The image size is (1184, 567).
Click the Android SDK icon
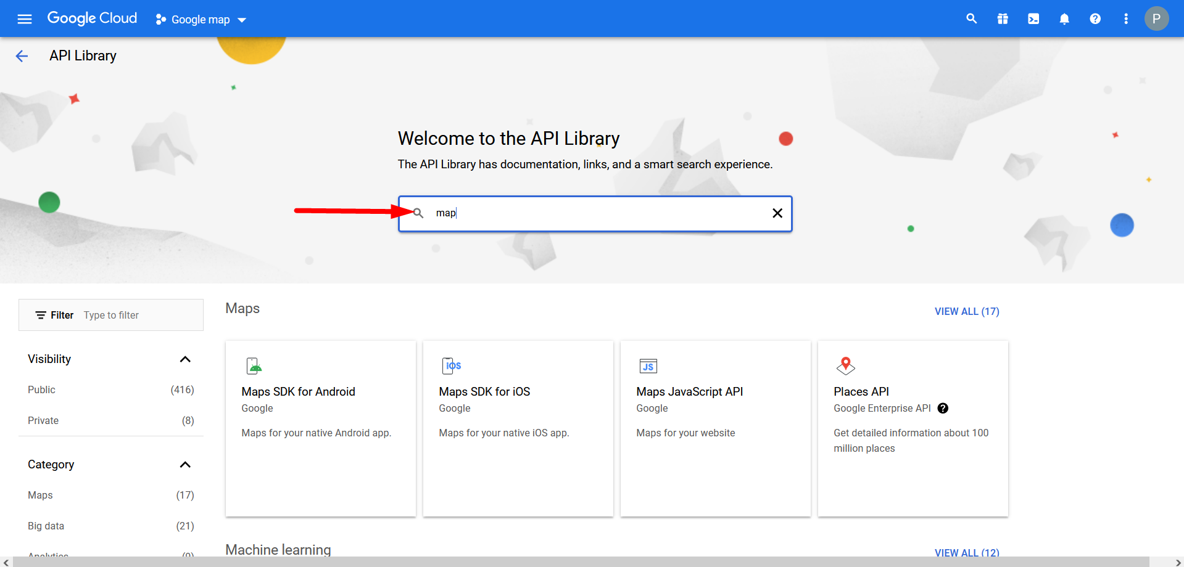point(254,366)
